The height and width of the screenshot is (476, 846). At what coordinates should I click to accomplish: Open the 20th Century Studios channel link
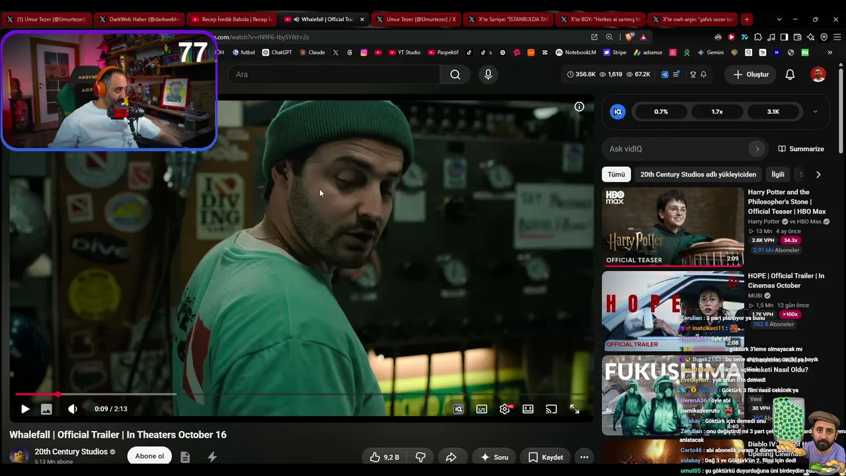click(x=71, y=452)
